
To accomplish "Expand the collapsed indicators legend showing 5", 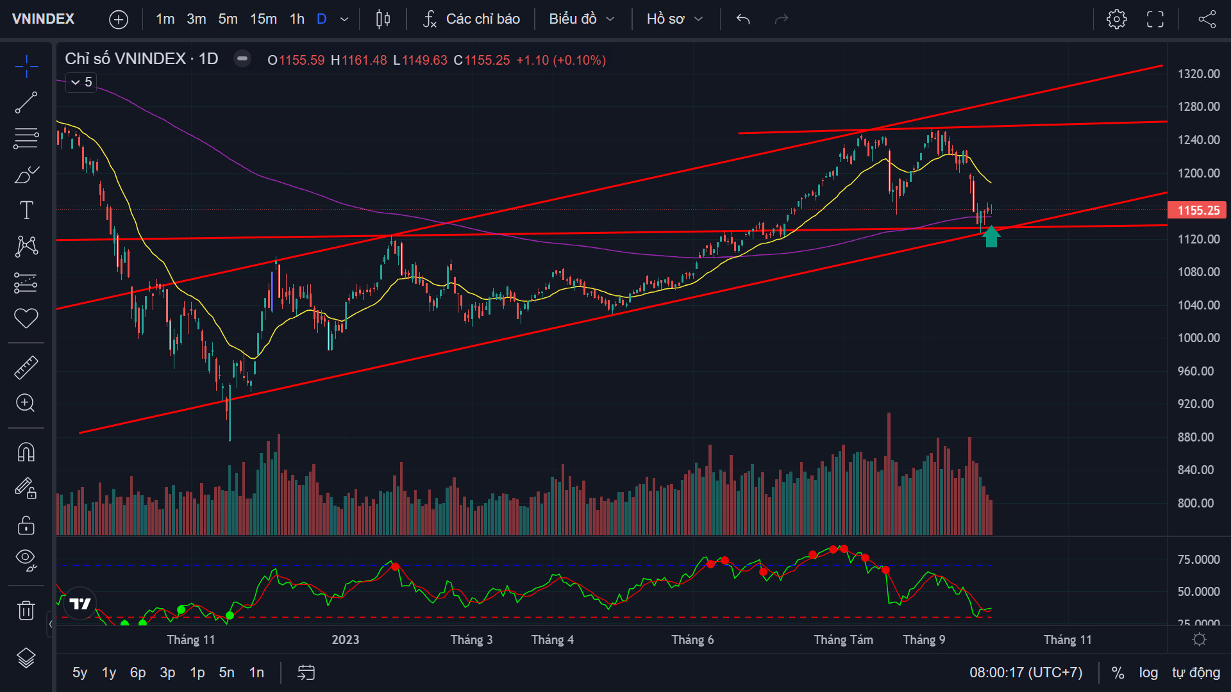I will 81,82.
